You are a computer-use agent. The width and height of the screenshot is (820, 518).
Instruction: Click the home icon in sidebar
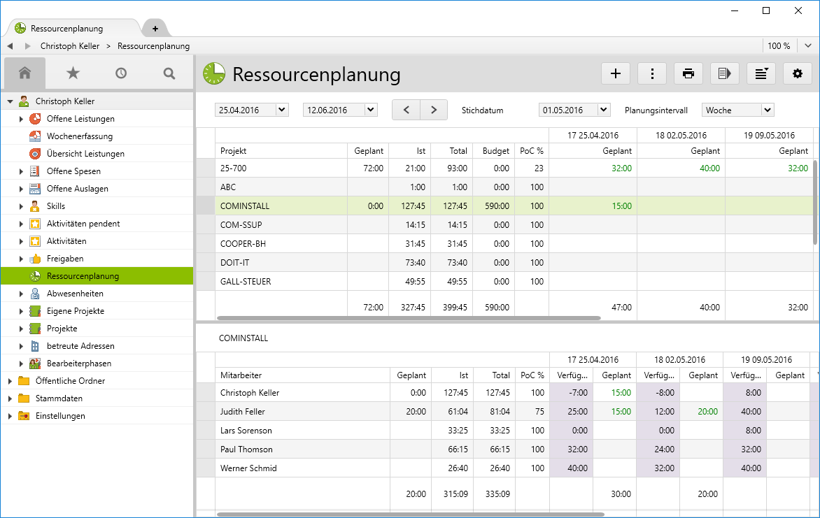tap(24, 73)
